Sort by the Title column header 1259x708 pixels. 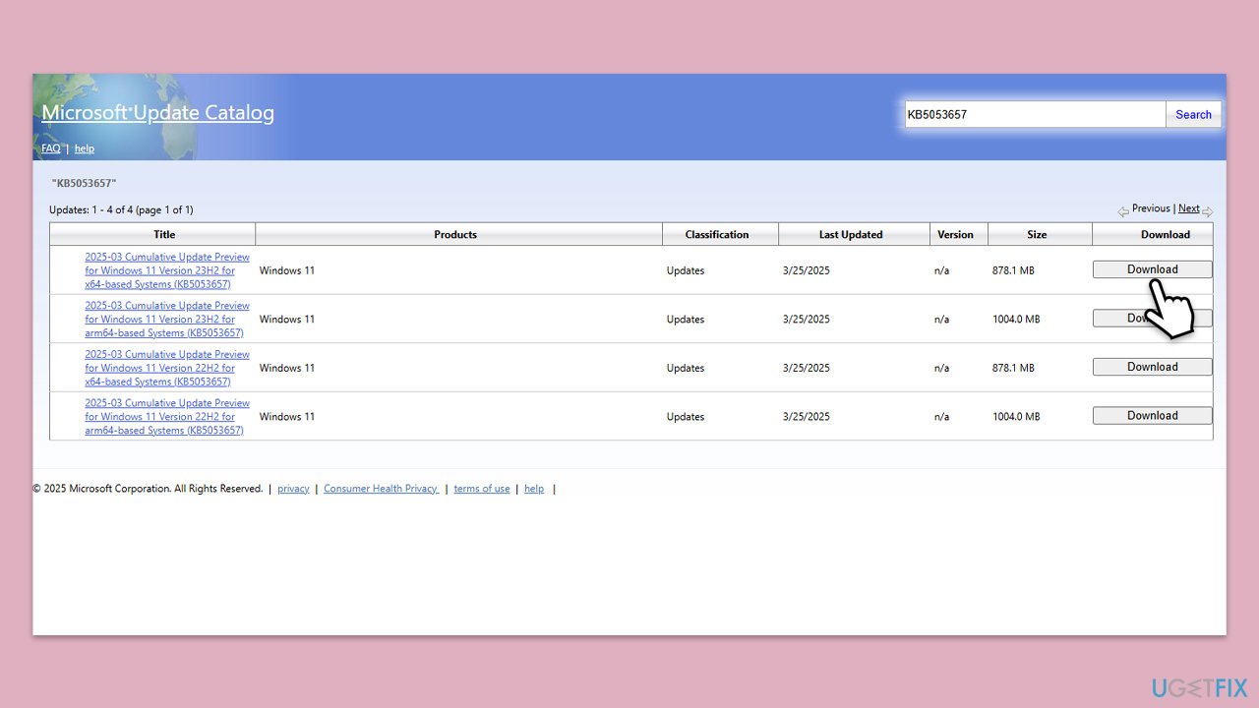click(164, 234)
